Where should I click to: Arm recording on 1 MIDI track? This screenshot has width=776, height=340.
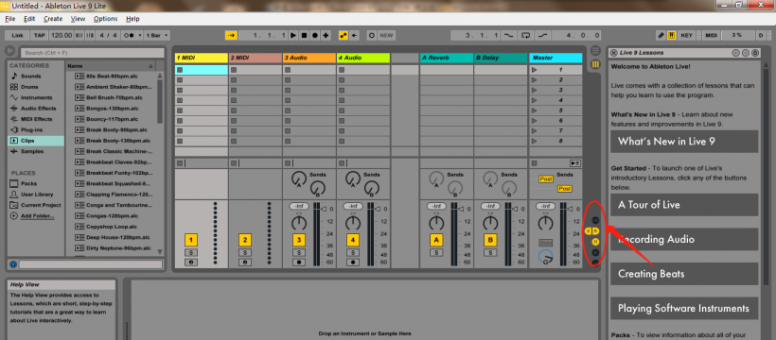click(x=191, y=263)
